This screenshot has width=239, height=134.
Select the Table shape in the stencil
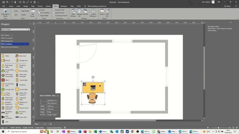(5, 56)
